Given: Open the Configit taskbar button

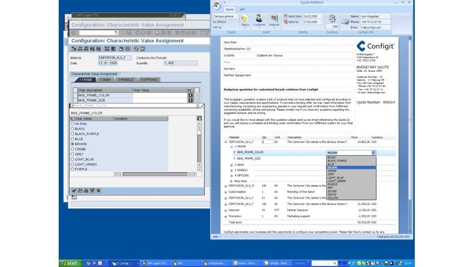Looking at the screenshot, I should (125, 264).
